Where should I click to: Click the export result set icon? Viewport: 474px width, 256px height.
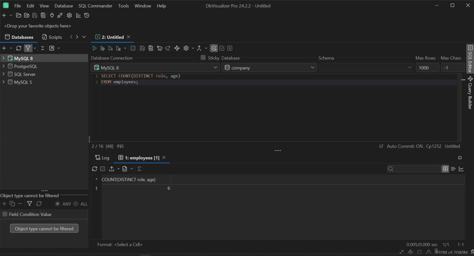112,169
